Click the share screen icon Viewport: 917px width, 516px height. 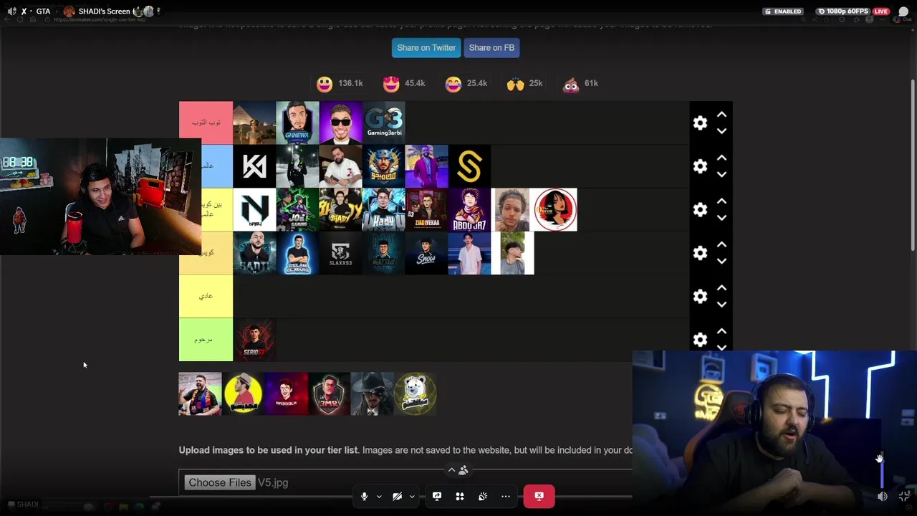pos(437,496)
